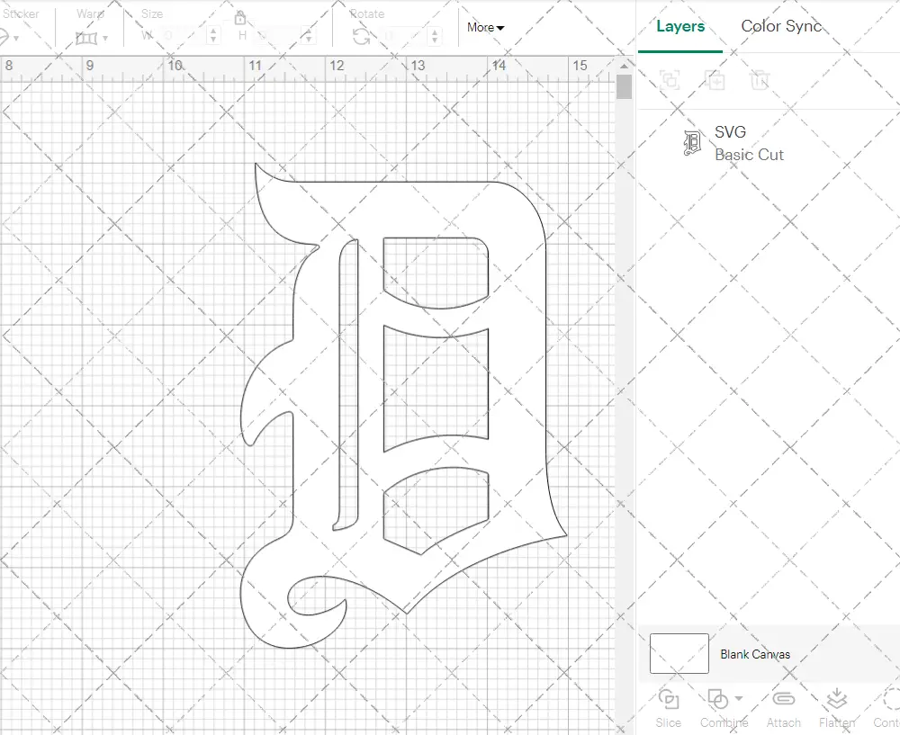
Task: Click the Rotate stepper arrows
Action: click(x=435, y=36)
